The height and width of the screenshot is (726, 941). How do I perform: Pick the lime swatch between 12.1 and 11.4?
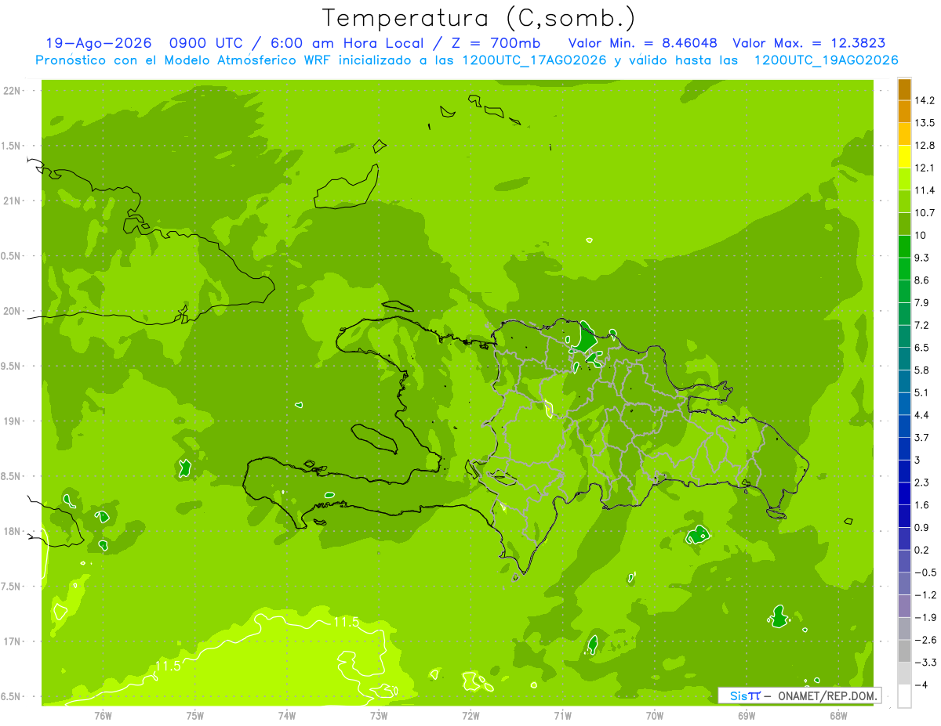click(x=904, y=179)
